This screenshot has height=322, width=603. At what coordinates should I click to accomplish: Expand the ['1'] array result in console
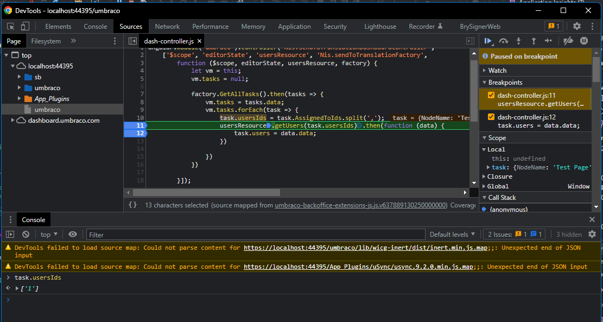coord(17,288)
